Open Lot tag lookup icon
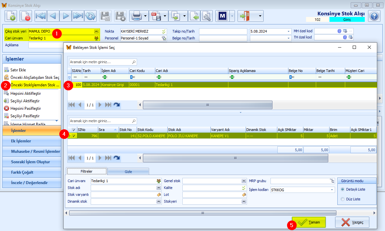Viewport: 385px width, 231px height. click(244, 195)
